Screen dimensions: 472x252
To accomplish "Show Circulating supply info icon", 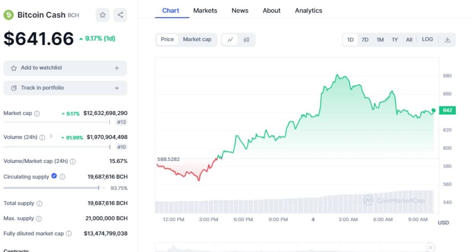I will [x=63, y=177].
